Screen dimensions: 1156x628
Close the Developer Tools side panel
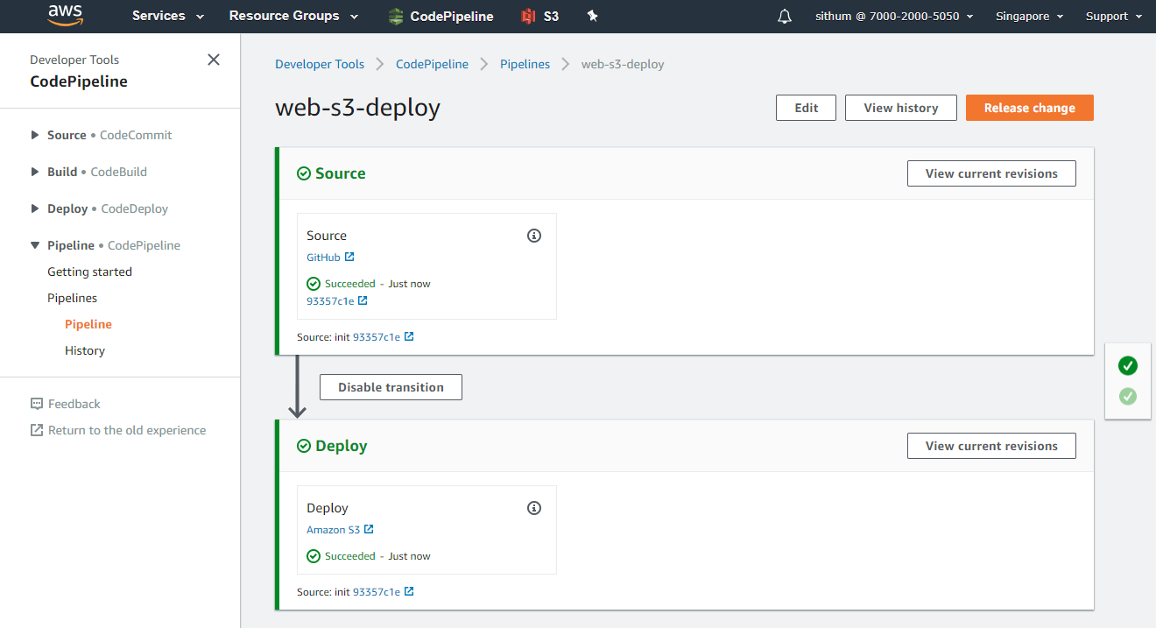213,60
